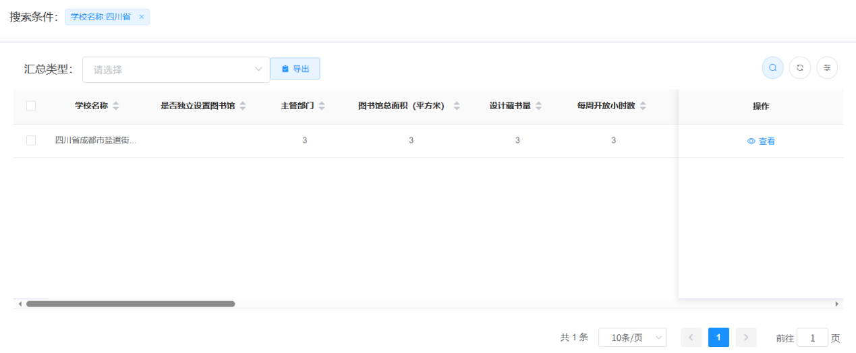The image size is (856, 353).
Task: Sort by 学校名称 column arrows
Action: [x=116, y=106]
